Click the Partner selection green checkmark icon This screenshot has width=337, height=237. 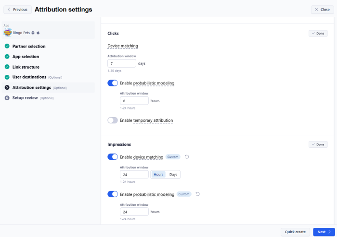[7, 47]
